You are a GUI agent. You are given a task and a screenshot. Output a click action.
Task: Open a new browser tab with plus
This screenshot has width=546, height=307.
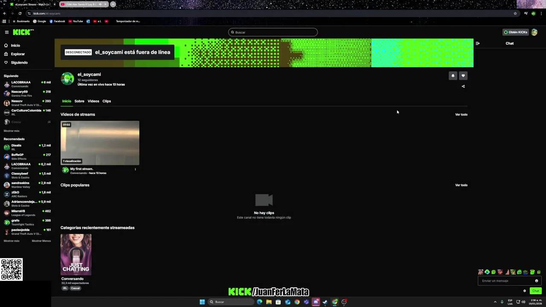113,4
